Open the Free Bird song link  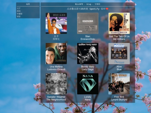coord(119,97)
